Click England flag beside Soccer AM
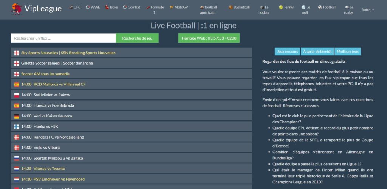 (17, 74)
